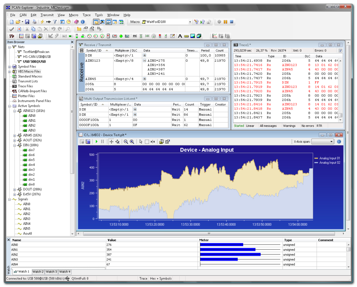Open the Transmit menu
This screenshot has width=357, height=287.
(x=47, y=15)
